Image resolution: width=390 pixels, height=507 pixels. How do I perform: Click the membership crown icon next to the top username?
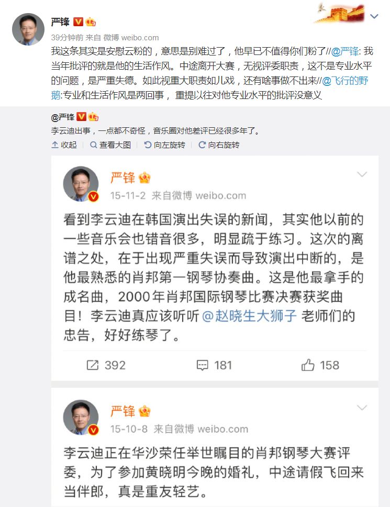91,21
